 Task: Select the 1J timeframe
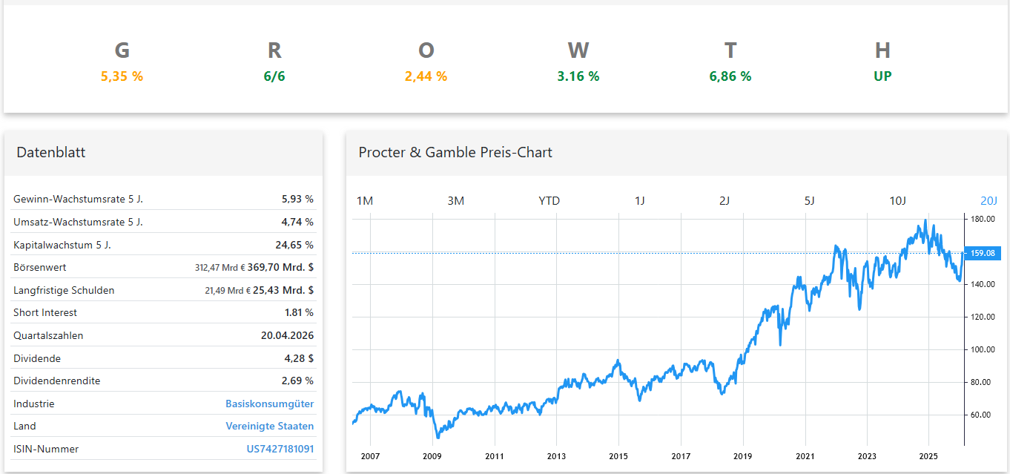640,200
